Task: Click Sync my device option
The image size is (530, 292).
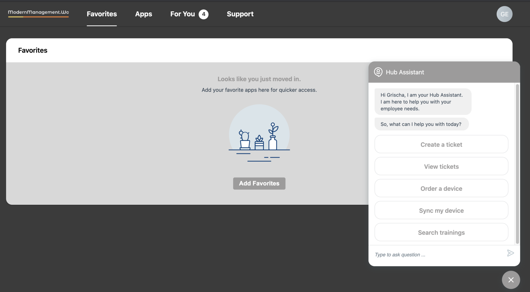Action: coord(441,210)
